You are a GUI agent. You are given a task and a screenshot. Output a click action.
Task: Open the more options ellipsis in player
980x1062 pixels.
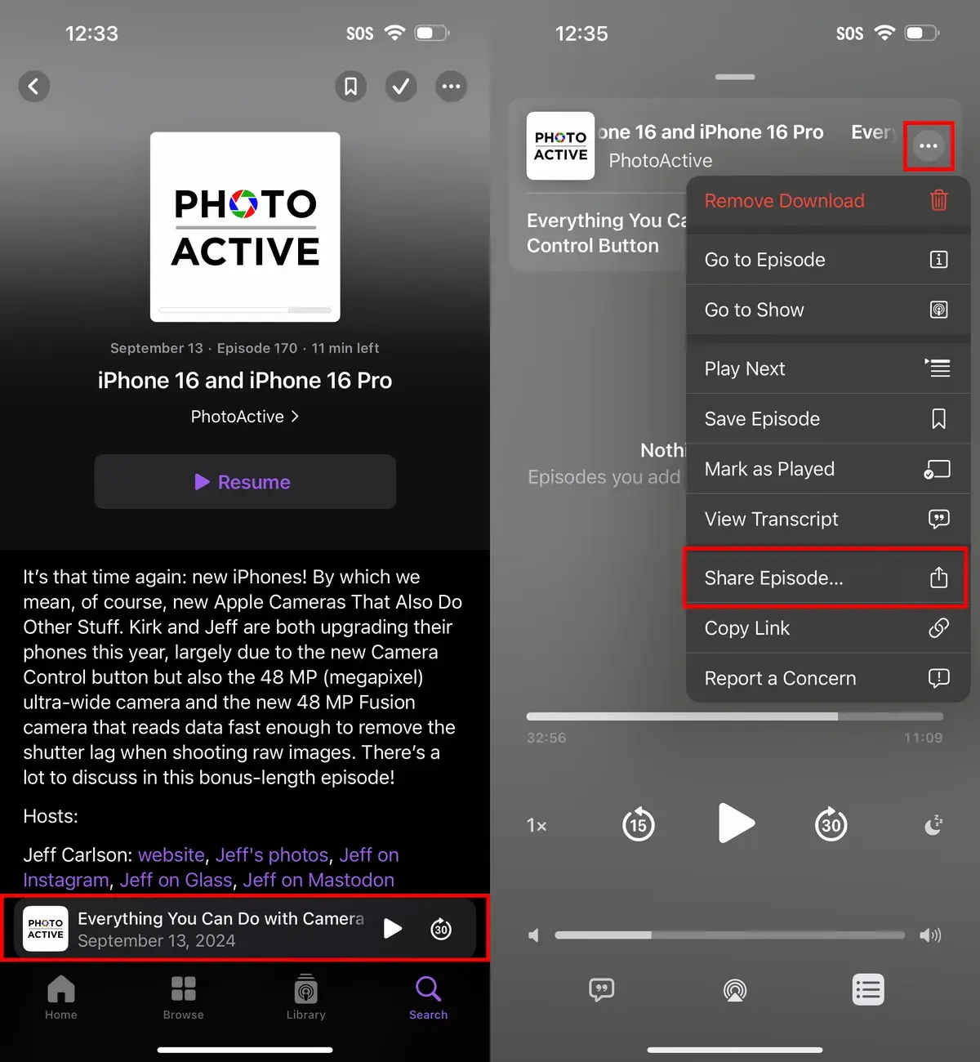pyautogui.click(x=929, y=146)
